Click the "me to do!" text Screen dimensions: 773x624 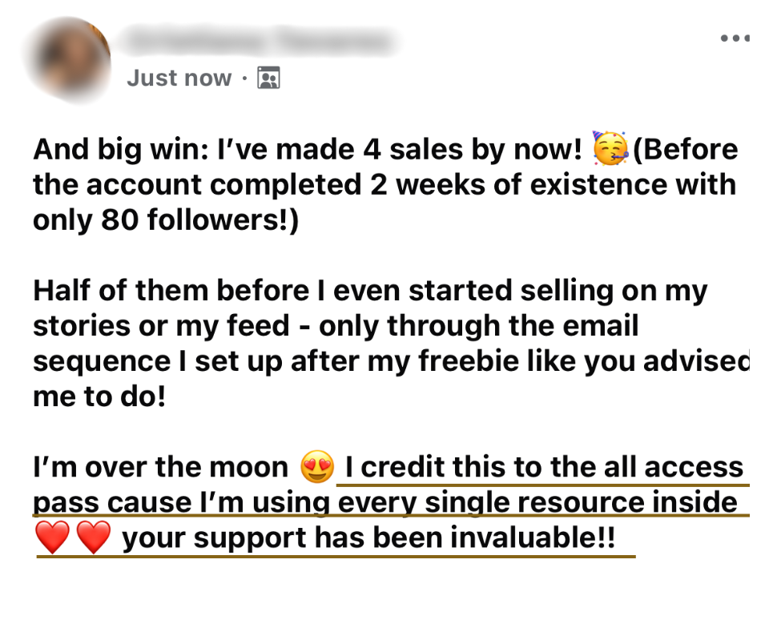point(99,397)
